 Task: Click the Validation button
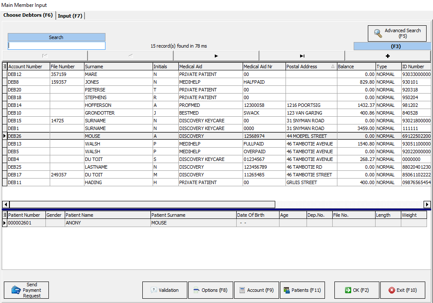[x=165, y=290]
